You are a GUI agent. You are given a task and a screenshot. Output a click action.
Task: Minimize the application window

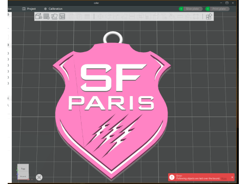[x=221, y=3]
